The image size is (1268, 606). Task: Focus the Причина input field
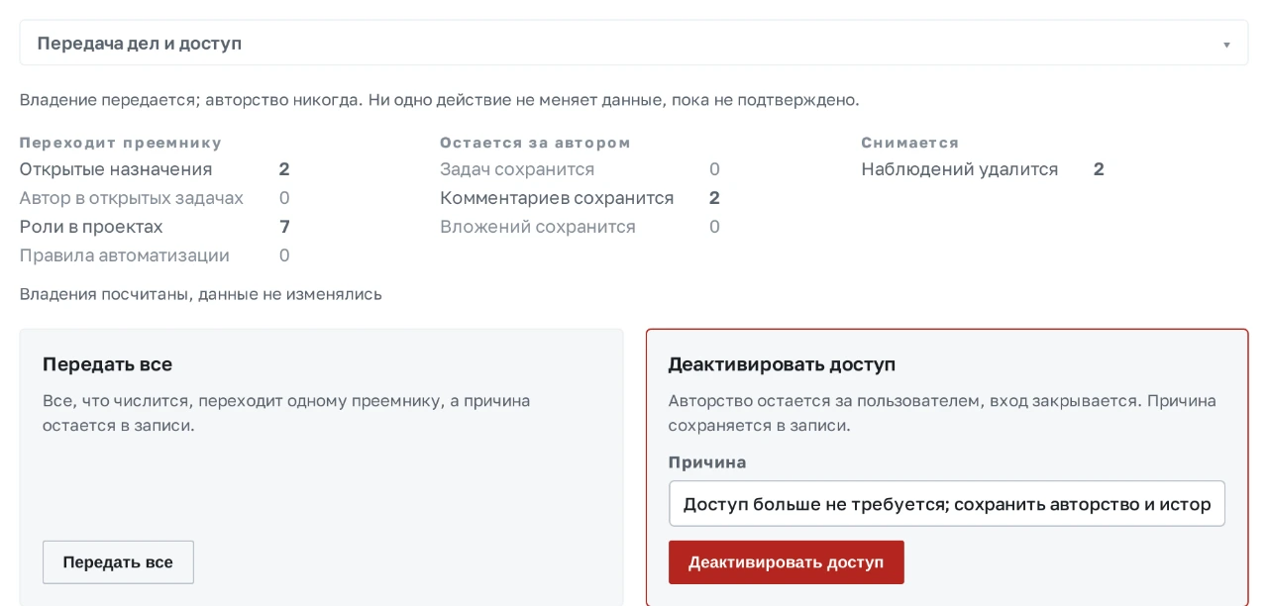947,504
